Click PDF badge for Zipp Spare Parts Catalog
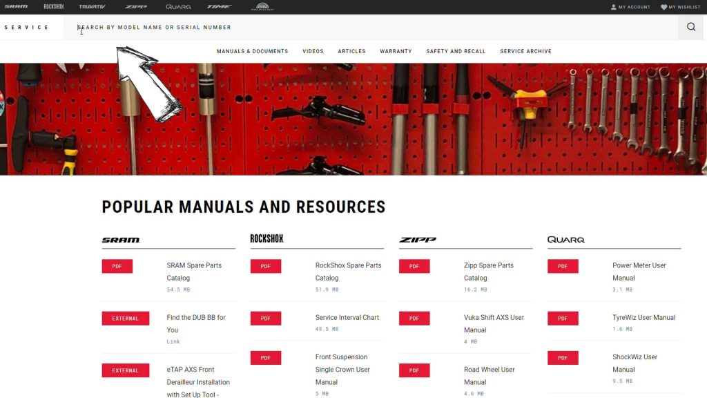Image resolution: width=707 pixels, height=398 pixels. click(414, 266)
